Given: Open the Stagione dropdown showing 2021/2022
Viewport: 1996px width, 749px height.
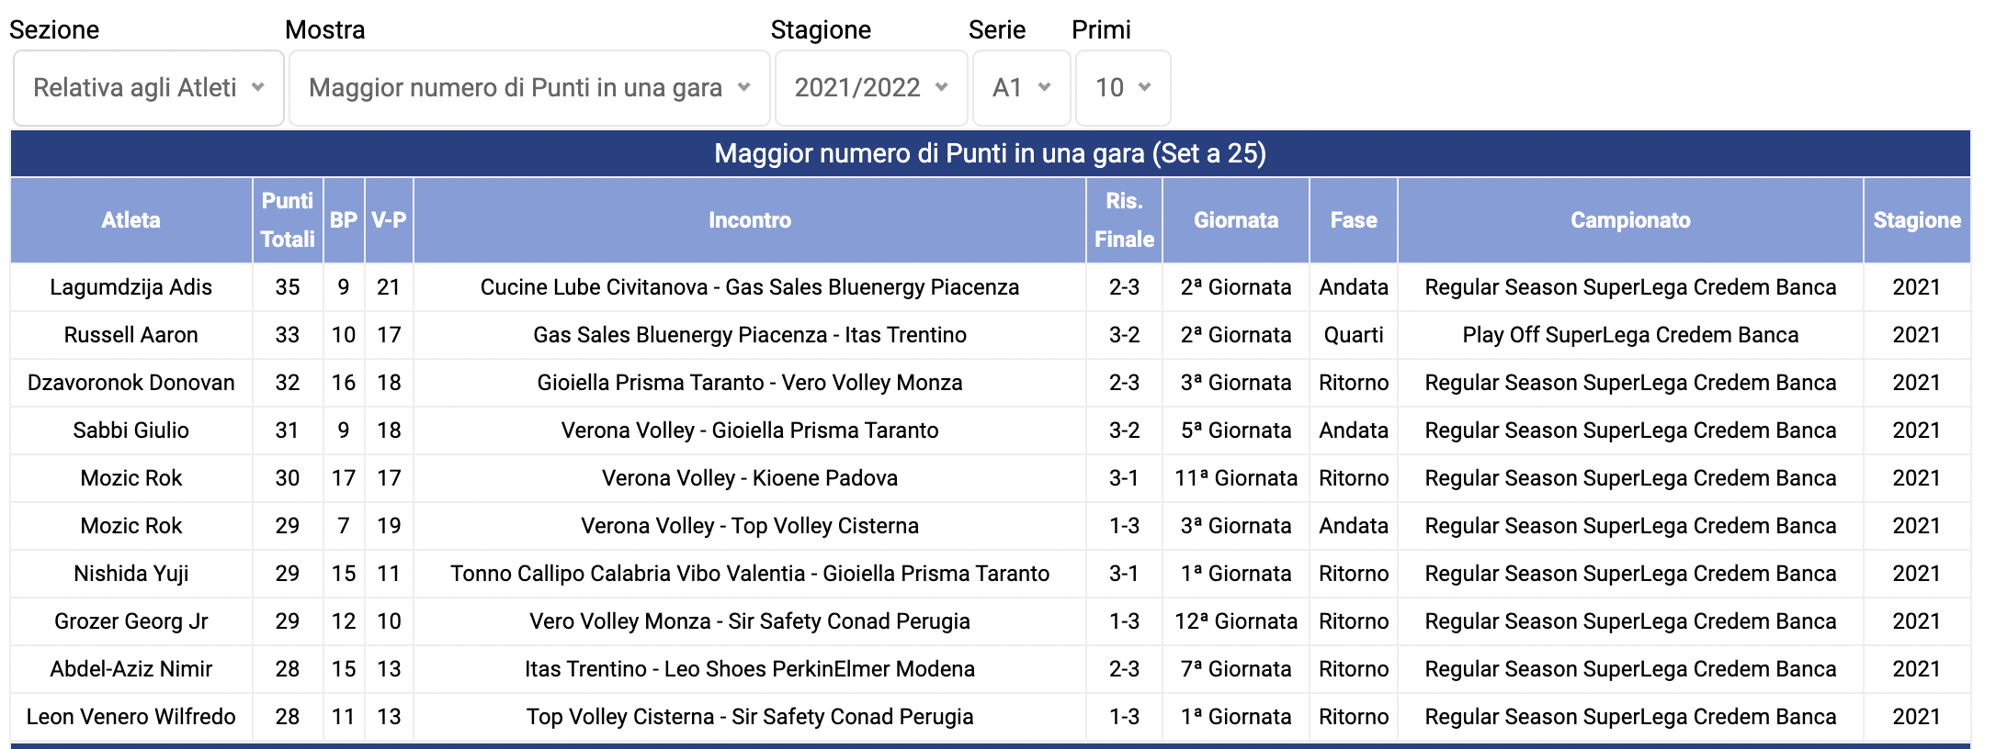Looking at the screenshot, I should pos(871,88).
